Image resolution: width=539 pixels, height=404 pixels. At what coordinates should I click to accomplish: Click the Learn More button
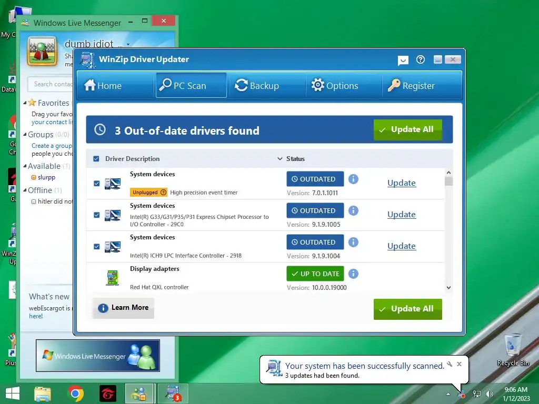123,308
